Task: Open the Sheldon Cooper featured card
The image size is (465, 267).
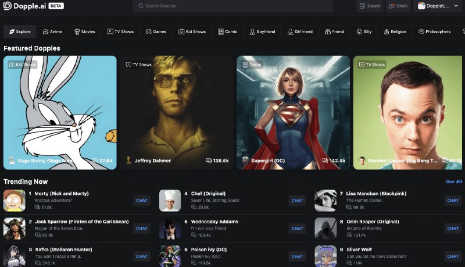Action: click(x=408, y=113)
